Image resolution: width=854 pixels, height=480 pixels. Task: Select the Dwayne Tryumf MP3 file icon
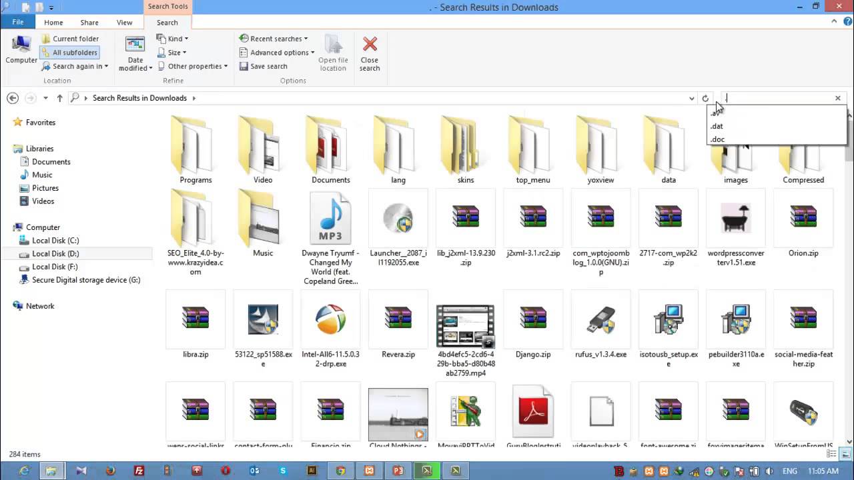pyautogui.click(x=330, y=218)
